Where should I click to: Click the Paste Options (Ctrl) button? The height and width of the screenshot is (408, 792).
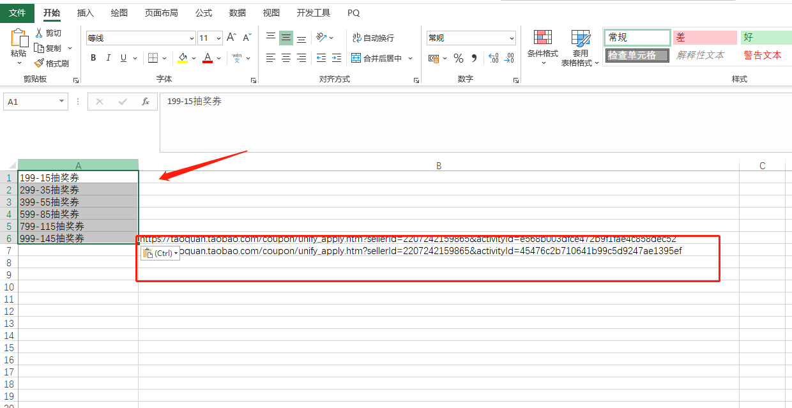coord(159,253)
